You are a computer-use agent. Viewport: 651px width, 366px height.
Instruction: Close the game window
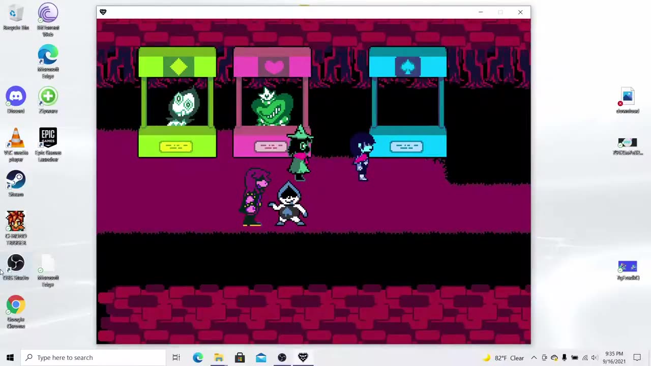point(520,12)
